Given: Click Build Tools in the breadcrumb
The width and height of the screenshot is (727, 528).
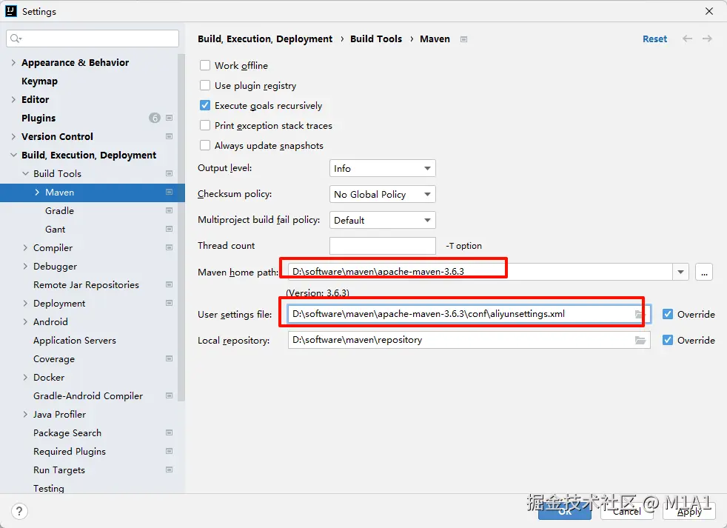Looking at the screenshot, I should coord(376,39).
